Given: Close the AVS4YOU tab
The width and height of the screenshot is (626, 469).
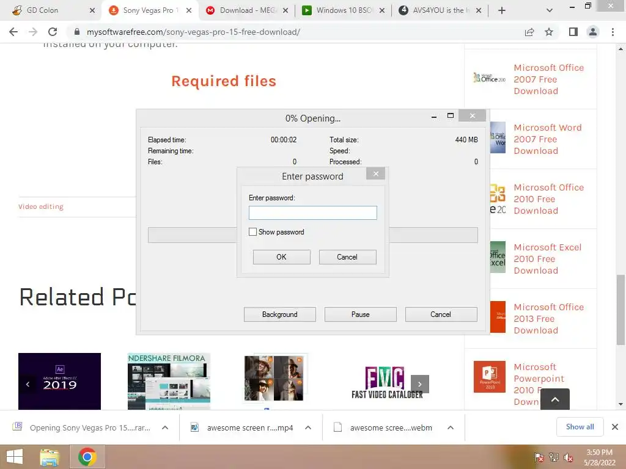Looking at the screenshot, I should (479, 10).
